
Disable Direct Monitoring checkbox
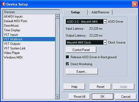67,64
